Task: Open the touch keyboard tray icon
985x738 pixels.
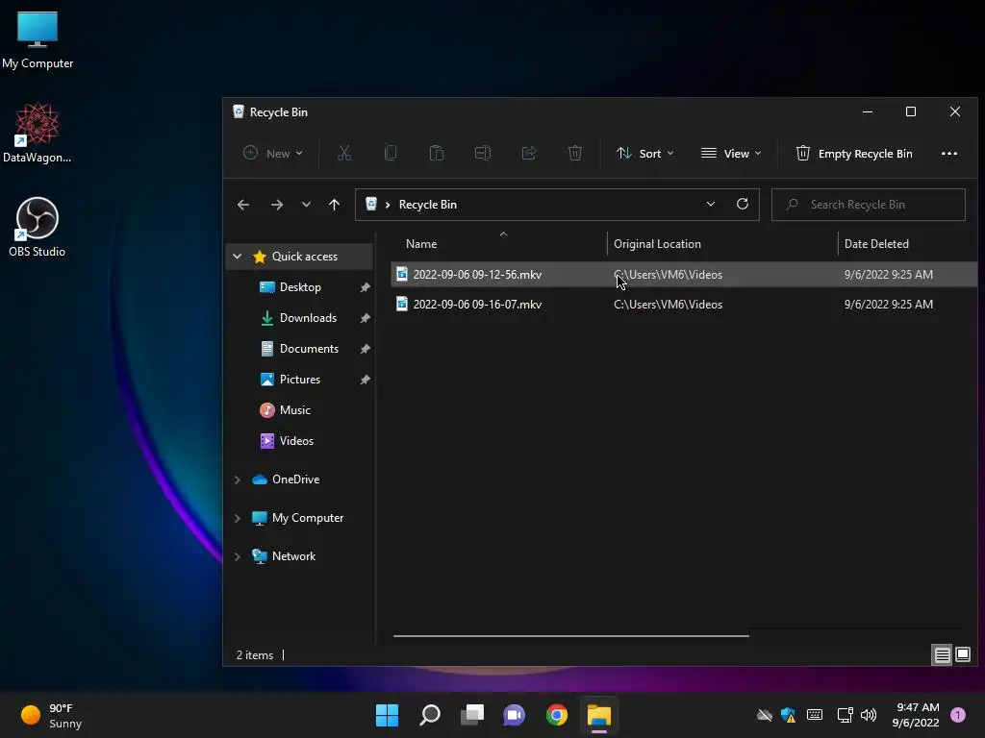Action: pos(815,715)
